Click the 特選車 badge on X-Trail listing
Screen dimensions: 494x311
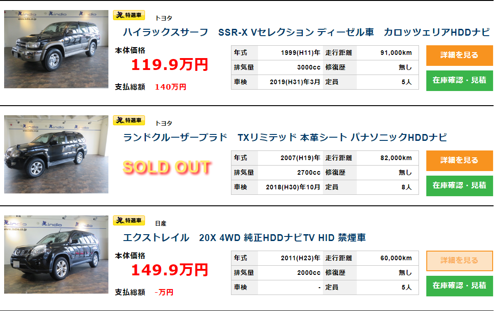129,220
